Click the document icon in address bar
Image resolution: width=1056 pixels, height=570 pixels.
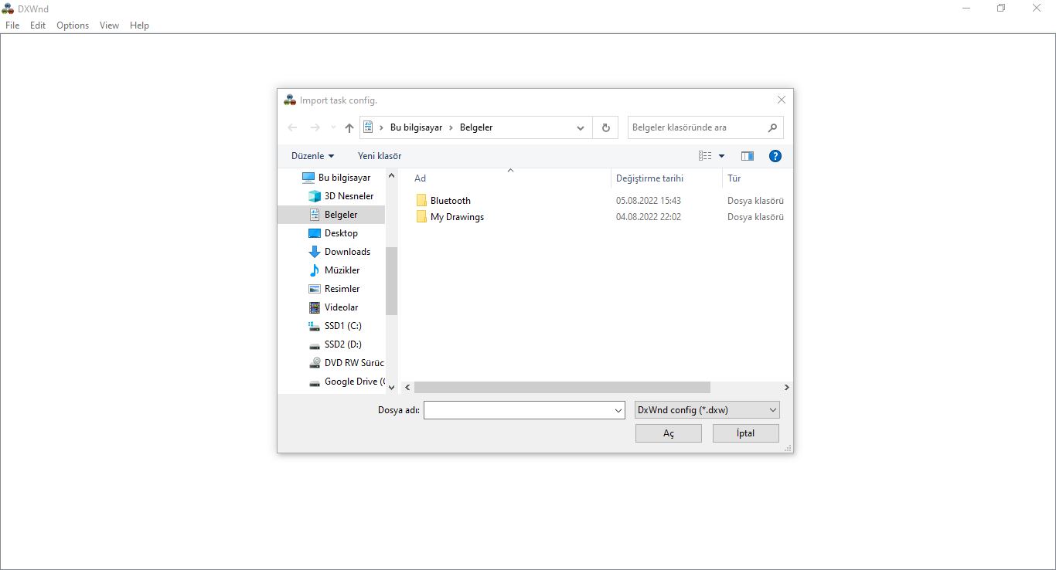pyautogui.click(x=369, y=127)
